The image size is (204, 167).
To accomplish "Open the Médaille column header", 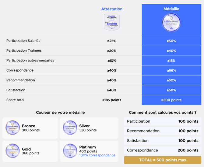I will (171, 9).
